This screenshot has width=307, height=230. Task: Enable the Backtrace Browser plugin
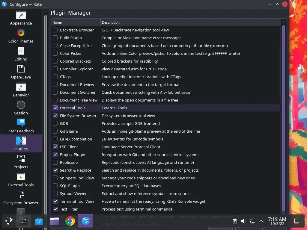click(x=55, y=30)
